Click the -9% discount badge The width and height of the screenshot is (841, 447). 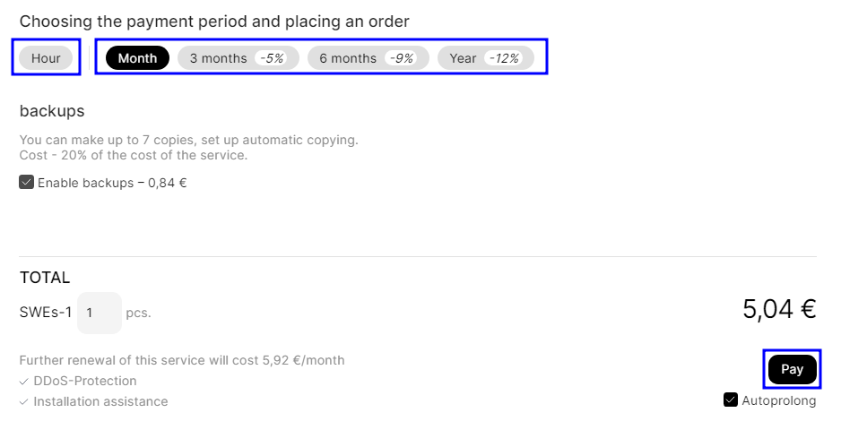(402, 58)
